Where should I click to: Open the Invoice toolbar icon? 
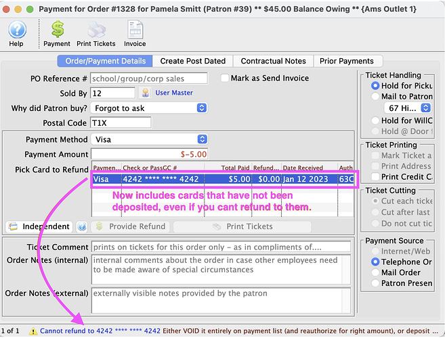pyautogui.click(x=135, y=30)
